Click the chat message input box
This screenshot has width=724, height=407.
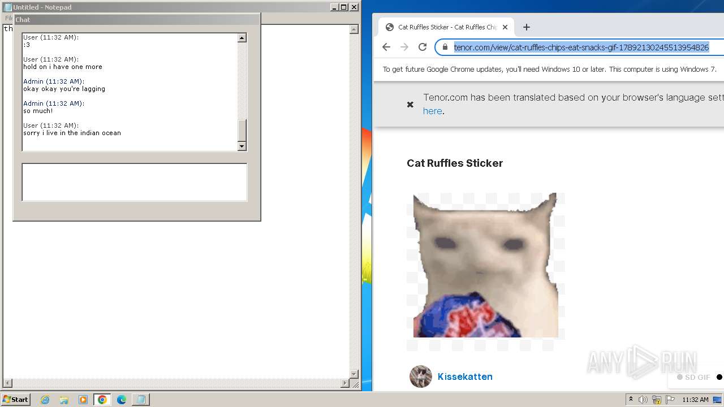(x=135, y=182)
